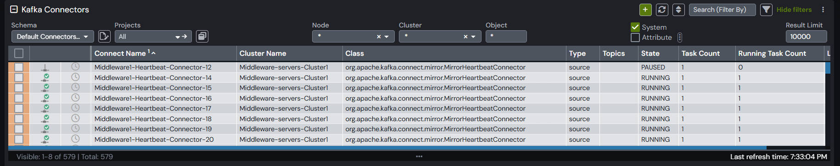The width and height of the screenshot is (840, 166).
Task: Click clock history icon of Heartbeat-Connector-18
Action: (x=75, y=118)
